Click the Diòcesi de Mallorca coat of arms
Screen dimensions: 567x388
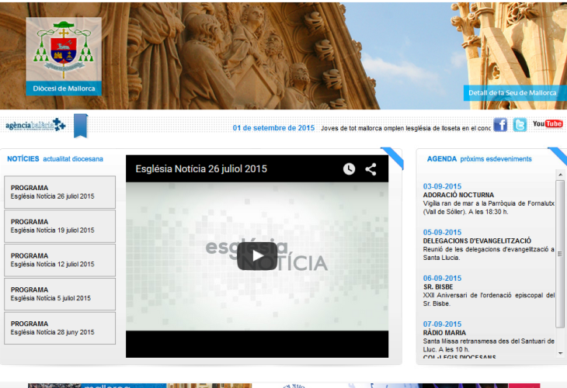click(x=64, y=49)
